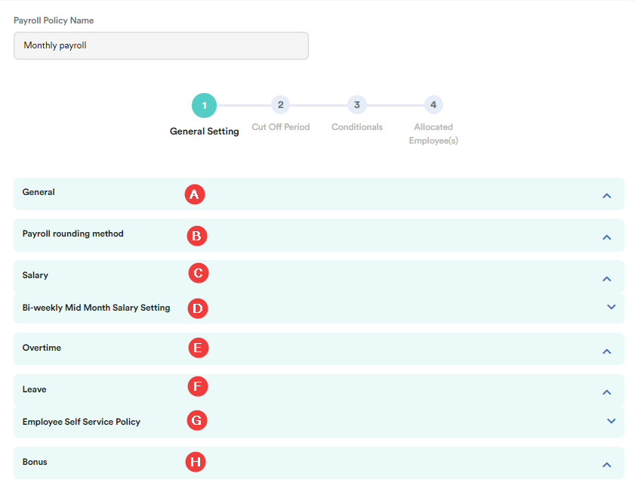The height and width of the screenshot is (483, 635).
Task: Click the Conditionals step label
Action: click(357, 127)
